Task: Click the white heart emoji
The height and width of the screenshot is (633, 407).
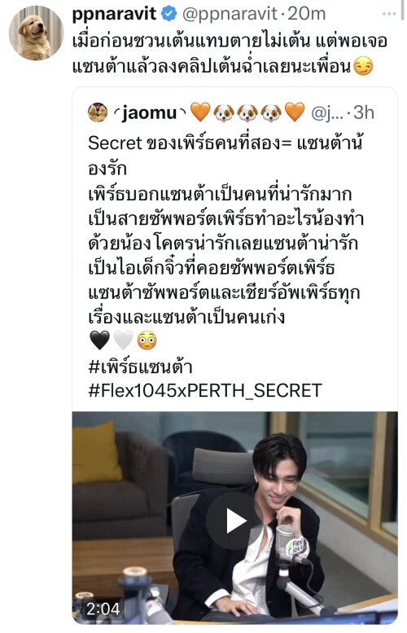Action: pyautogui.click(x=123, y=341)
